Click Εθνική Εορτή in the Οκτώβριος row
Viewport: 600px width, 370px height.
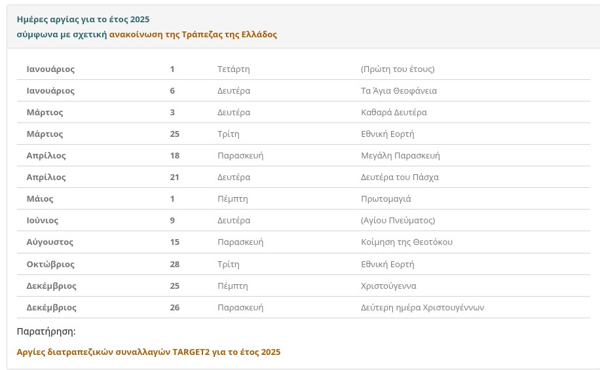pyautogui.click(x=388, y=265)
